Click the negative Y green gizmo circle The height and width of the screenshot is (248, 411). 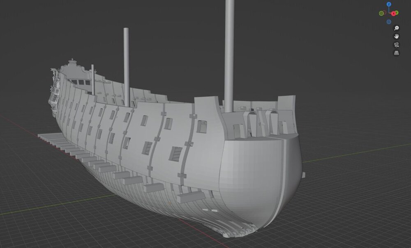point(381,14)
